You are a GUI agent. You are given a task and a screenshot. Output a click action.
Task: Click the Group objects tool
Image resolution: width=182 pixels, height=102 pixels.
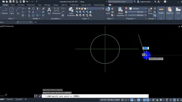tap(150, 11)
